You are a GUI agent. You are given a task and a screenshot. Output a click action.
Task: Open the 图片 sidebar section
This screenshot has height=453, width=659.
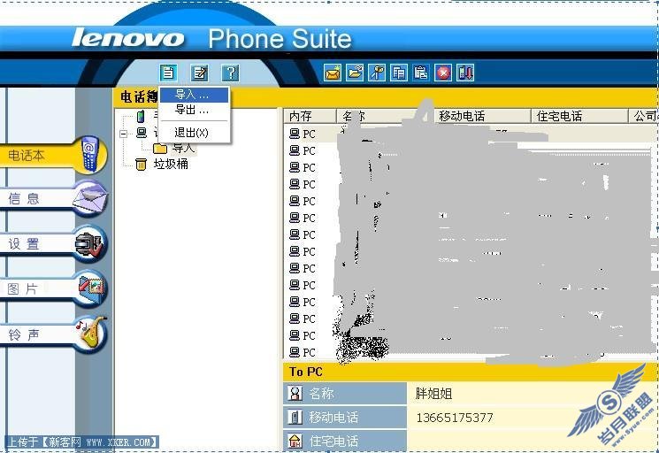coord(53,288)
